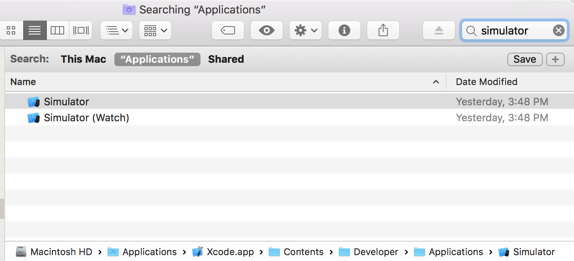Click Simulator (Watch)'s modified date
Viewport: 574px width, 261px height.
(x=502, y=118)
